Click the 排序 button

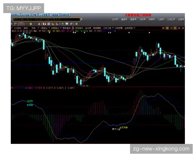click(x=35, y=15)
